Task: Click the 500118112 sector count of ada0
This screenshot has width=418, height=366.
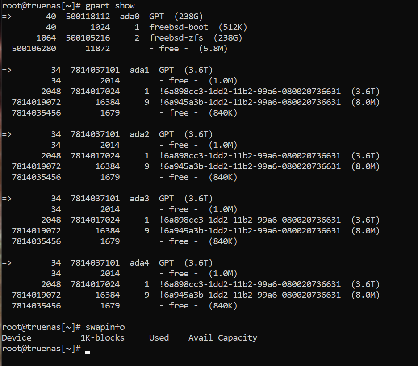Action: click(x=88, y=17)
